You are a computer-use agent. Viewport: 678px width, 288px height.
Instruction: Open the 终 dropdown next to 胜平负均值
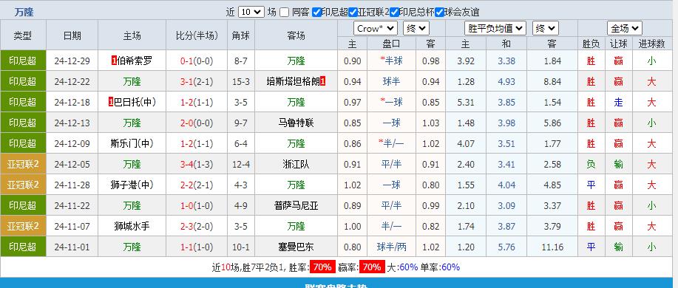[545, 29]
